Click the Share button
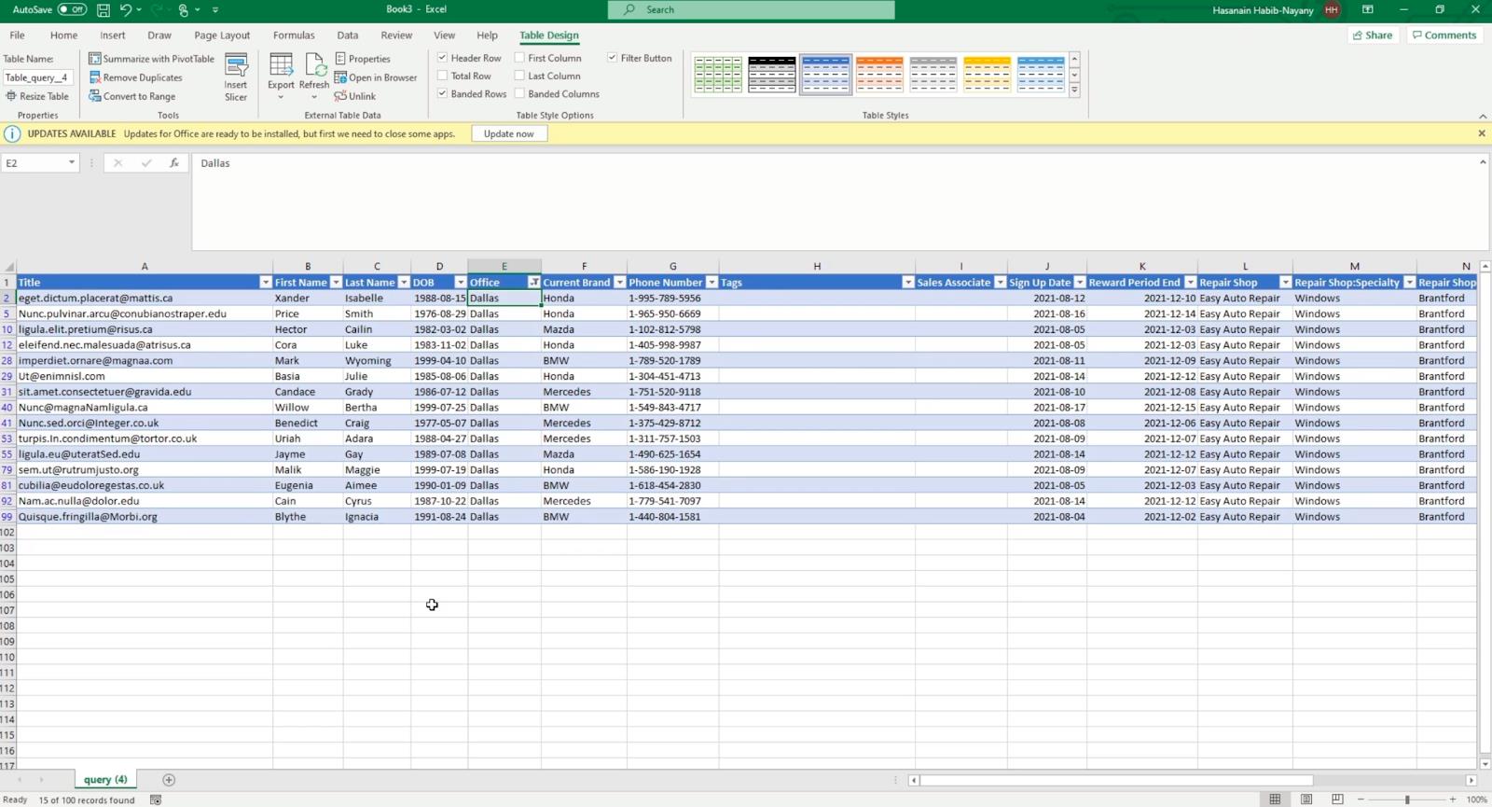 [1372, 35]
